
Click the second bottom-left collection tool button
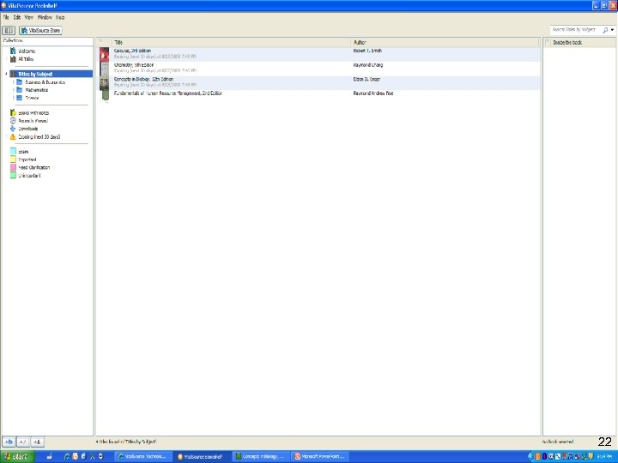pyautogui.click(x=23, y=442)
